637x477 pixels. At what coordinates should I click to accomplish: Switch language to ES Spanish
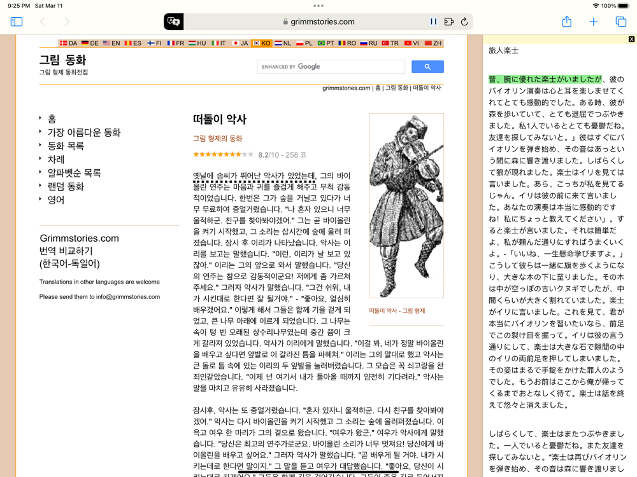pyautogui.click(x=133, y=43)
